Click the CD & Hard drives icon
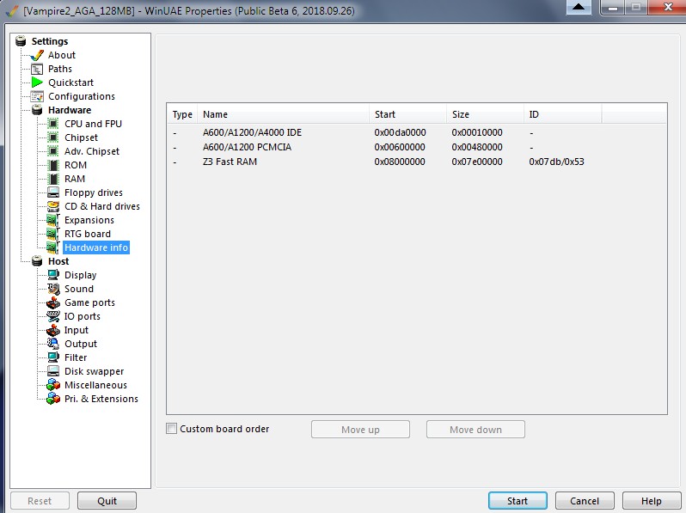Screen dimensions: 686x513 [x=53, y=206]
